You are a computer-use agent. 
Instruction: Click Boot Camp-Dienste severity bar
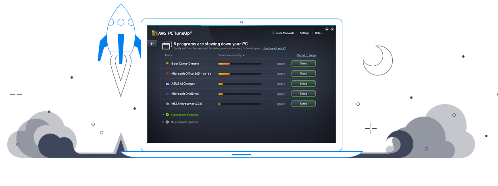240,64
